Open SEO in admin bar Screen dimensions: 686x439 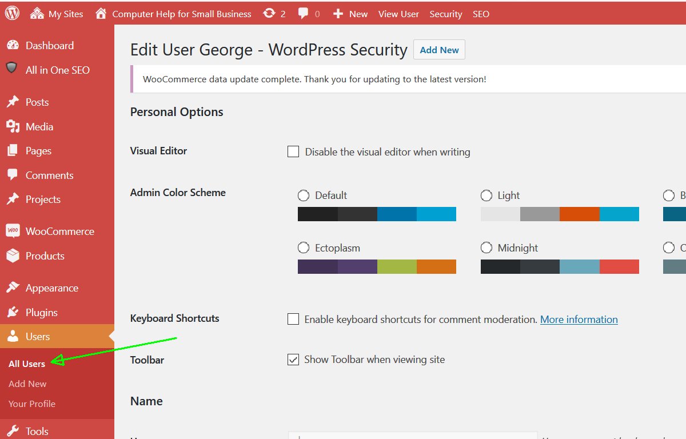pyautogui.click(x=481, y=14)
